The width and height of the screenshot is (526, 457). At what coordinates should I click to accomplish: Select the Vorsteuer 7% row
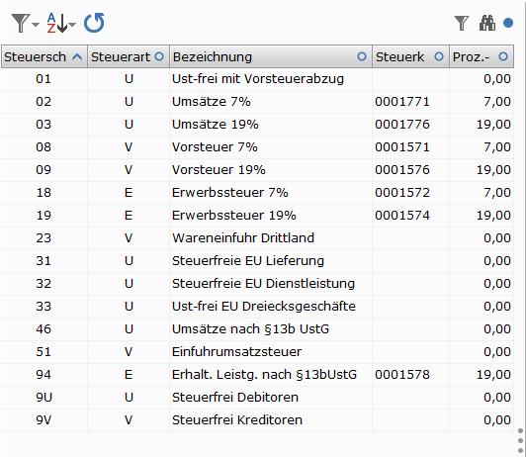[x=257, y=147]
